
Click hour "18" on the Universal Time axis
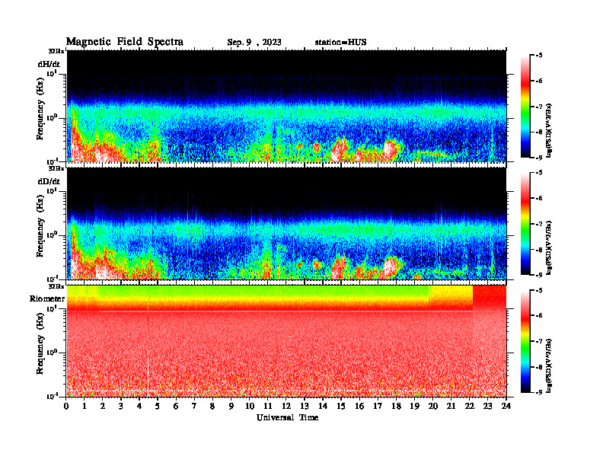tap(396, 407)
